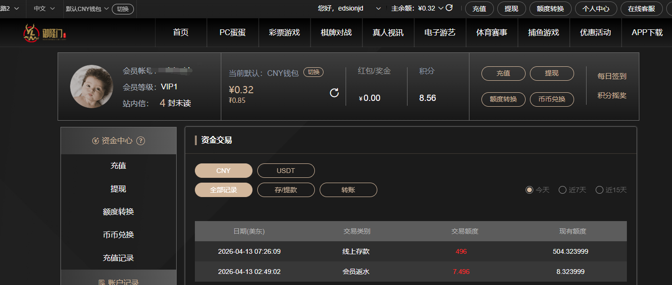Image resolution: width=672 pixels, height=285 pixels.
Task: Click the site logo in the header
Action: point(46,33)
